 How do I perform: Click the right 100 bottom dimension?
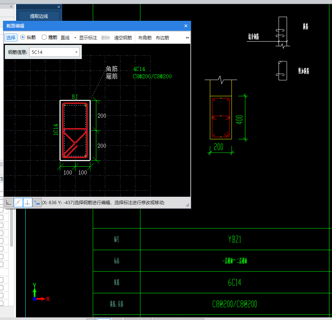tap(83, 173)
